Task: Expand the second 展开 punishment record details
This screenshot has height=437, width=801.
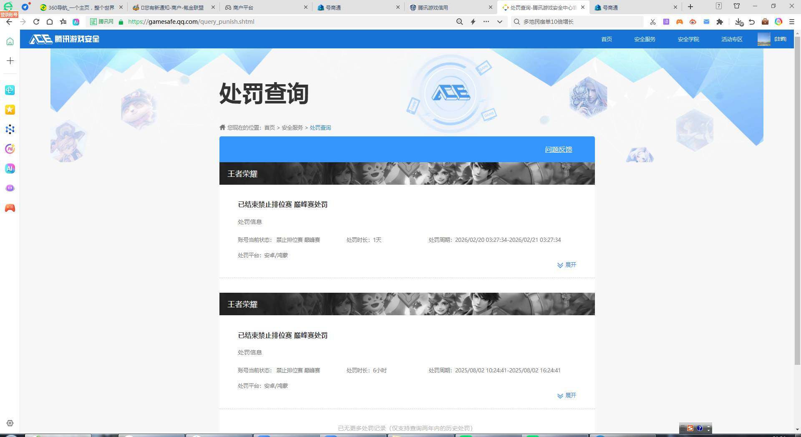Action: tap(567, 395)
